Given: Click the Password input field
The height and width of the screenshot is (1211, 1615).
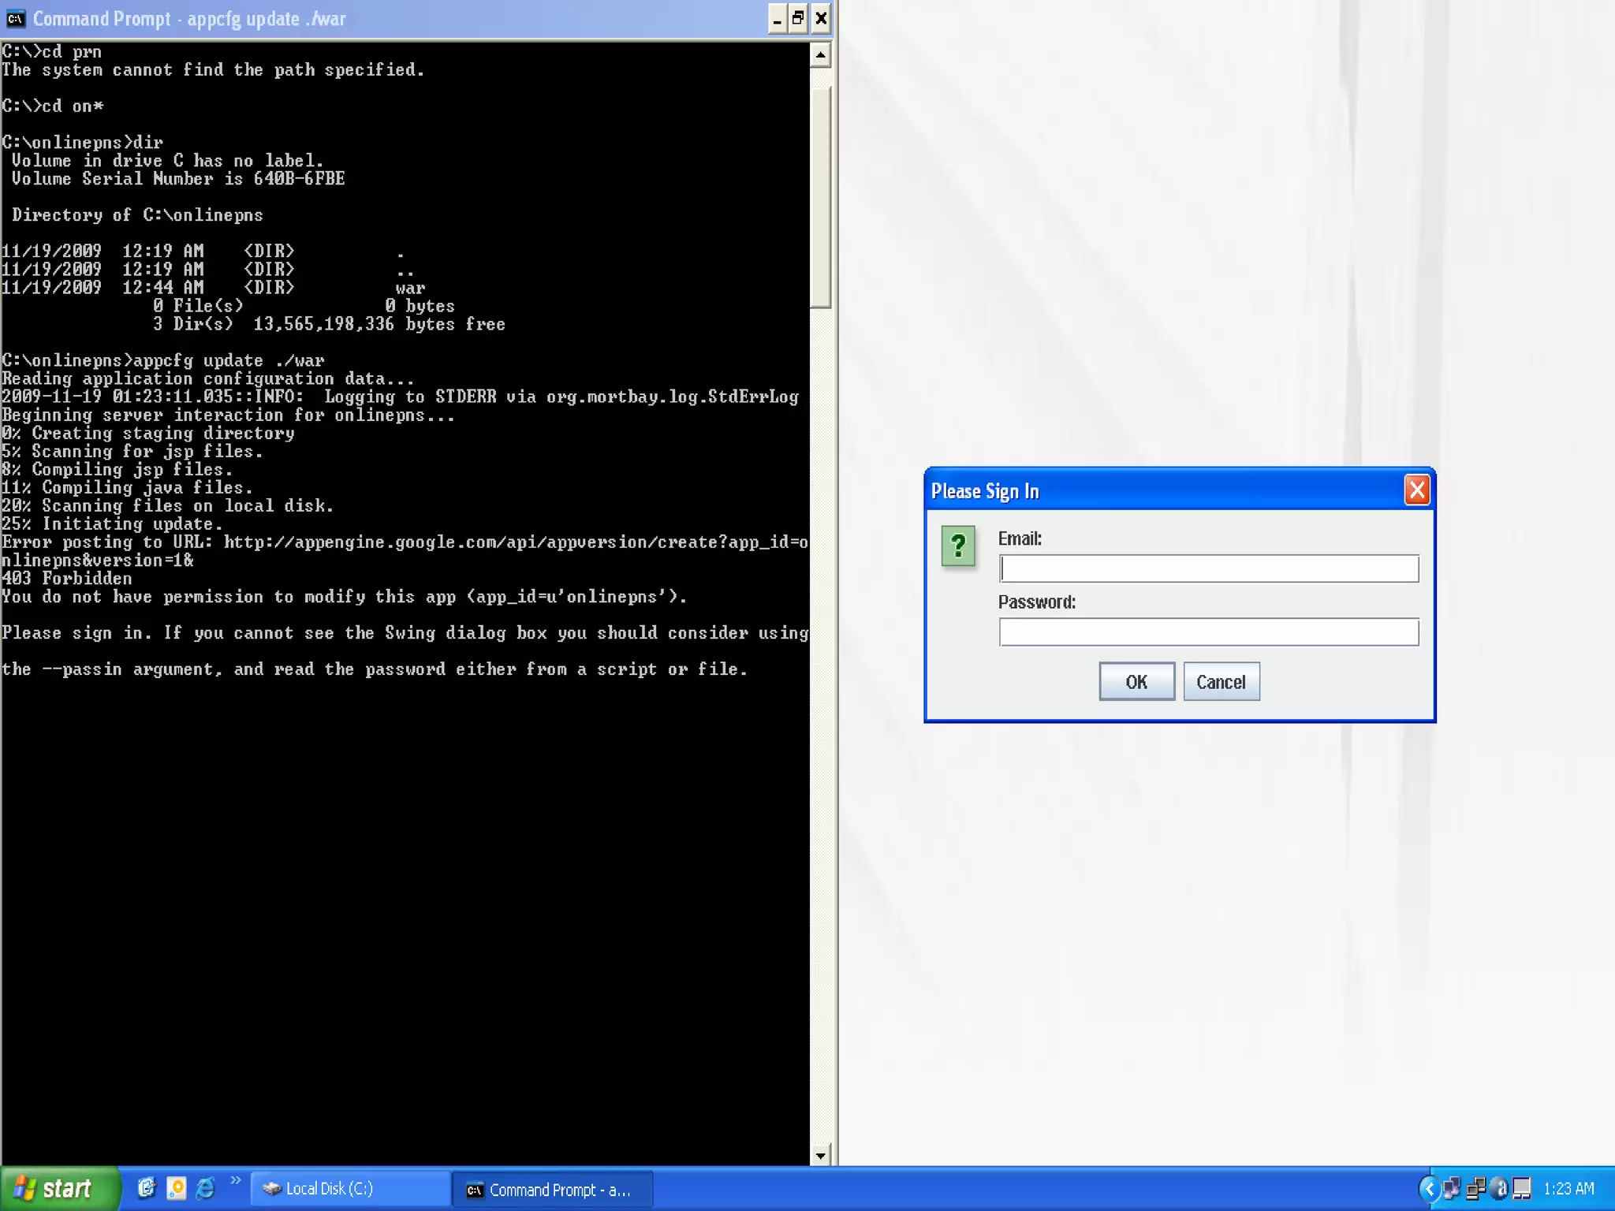Looking at the screenshot, I should tap(1208, 632).
